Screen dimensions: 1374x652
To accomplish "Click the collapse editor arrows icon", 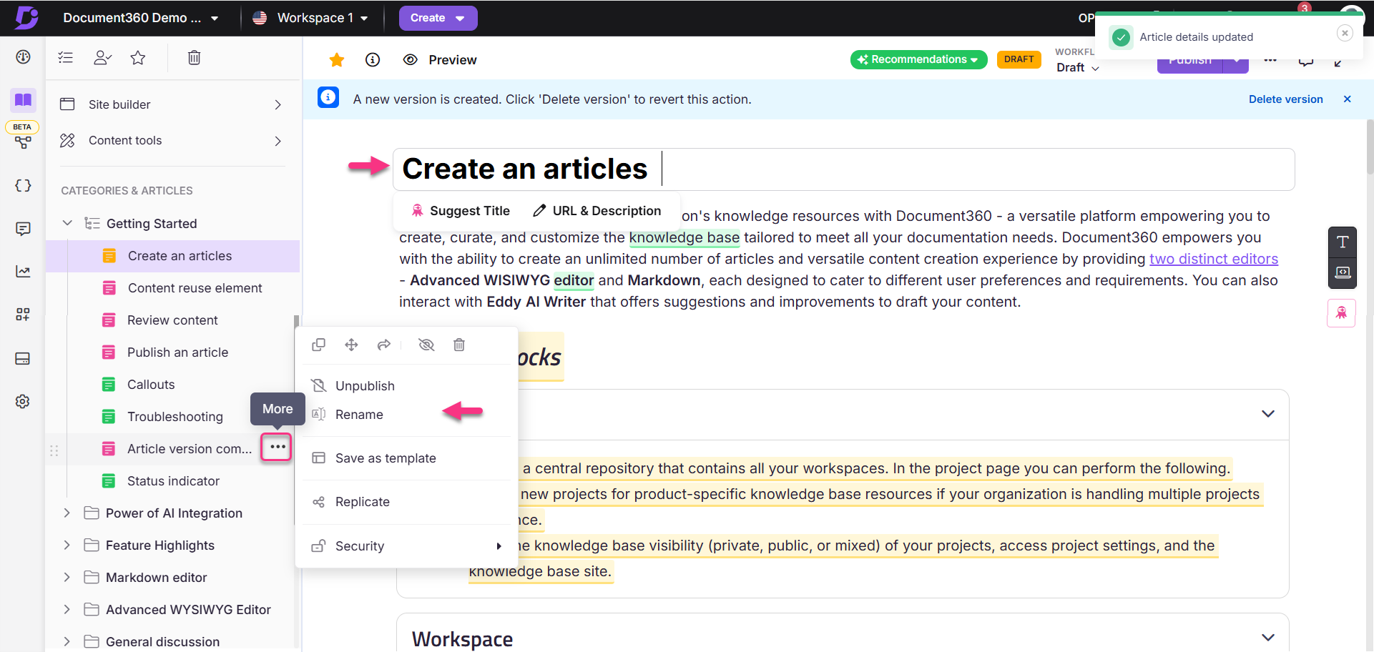I will coord(1338,63).
